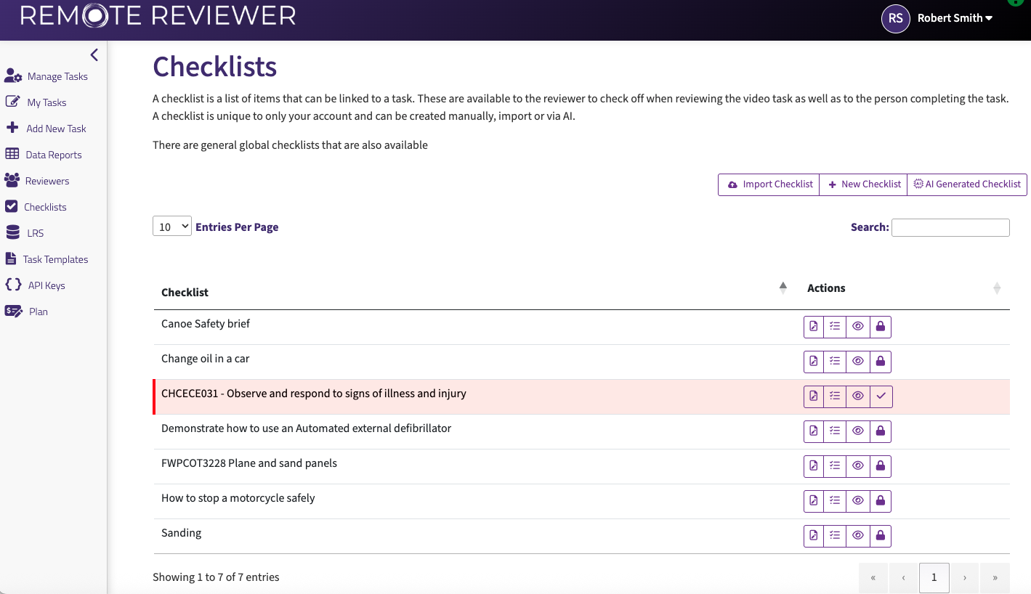Edit the Canoe Safety brief checklist
Image resolution: width=1031 pixels, height=594 pixels.
[x=813, y=326]
